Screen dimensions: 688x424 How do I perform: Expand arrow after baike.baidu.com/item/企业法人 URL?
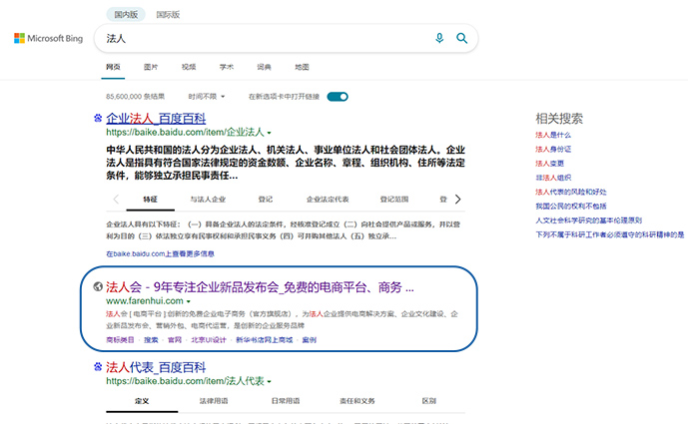269,133
